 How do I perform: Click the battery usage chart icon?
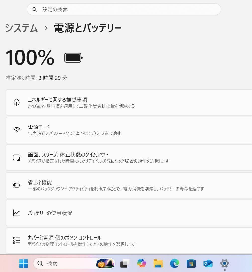[17, 213]
